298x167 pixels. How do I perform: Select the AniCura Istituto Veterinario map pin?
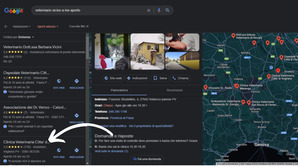click(x=233, y=36)
